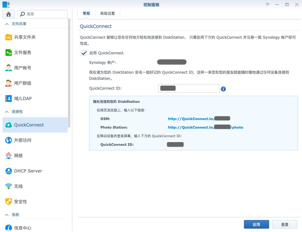Screen dimensions: 302x232
Task: Click the Control Panel app icon in title bar
Action: (x=6, y=4)
